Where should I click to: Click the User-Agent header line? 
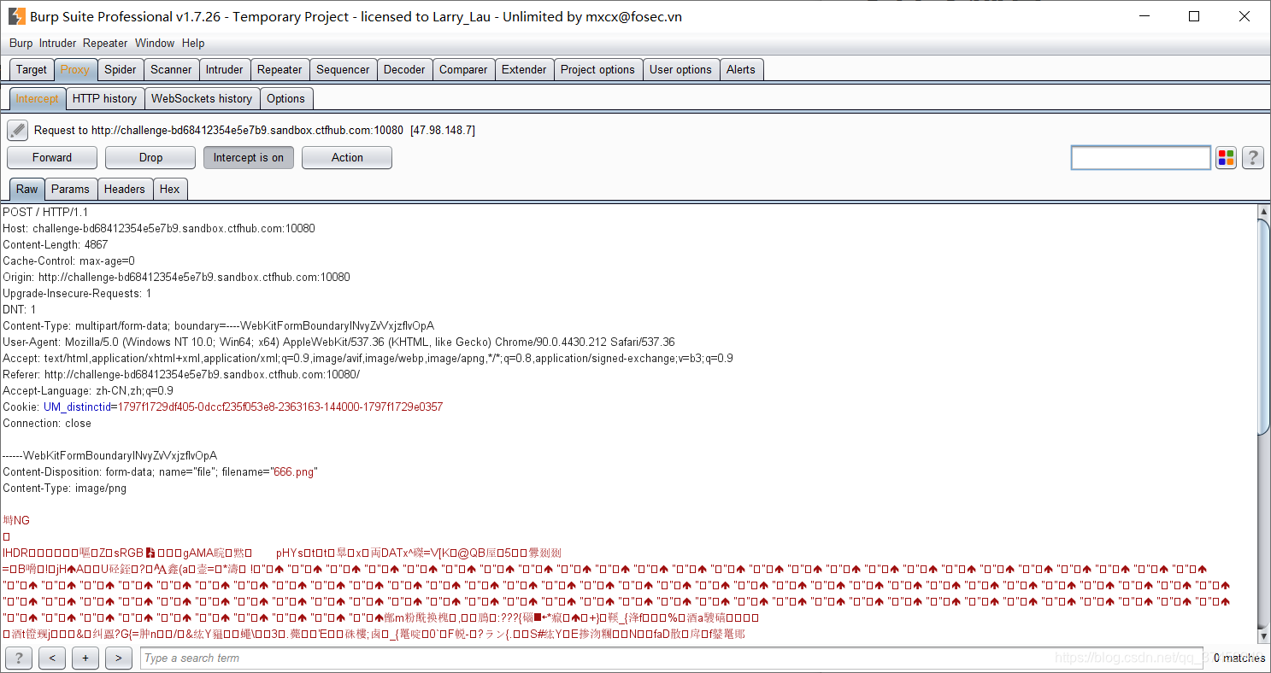tap(338, 342)
